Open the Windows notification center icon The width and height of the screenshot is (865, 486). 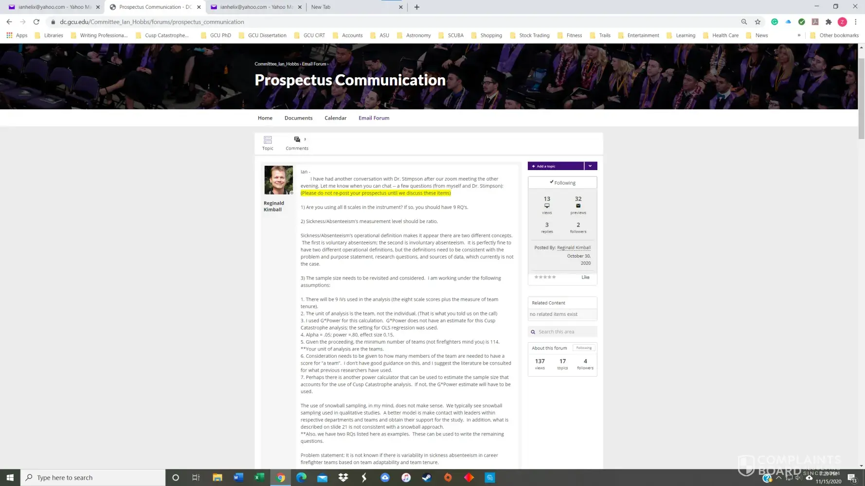pos(852,478)
